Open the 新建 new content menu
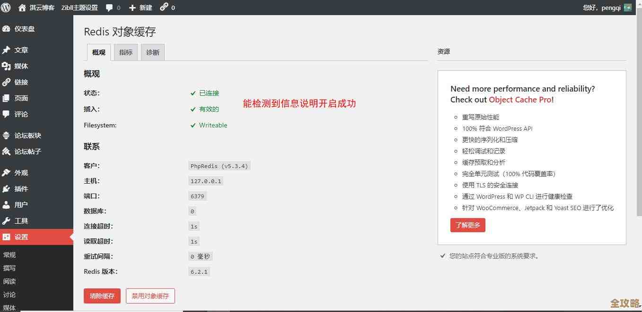This screenshot has height=312, width=642. tap(141, 7)
